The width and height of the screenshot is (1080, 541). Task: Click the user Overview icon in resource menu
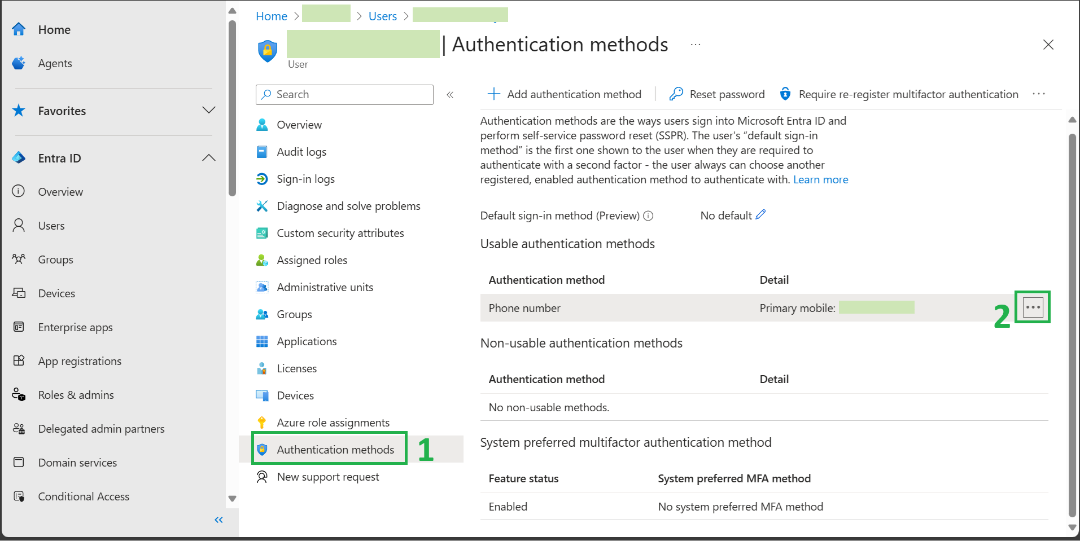[262, 125]
